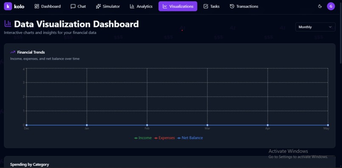Click the Mar data point on chart

pyautogui.click(x=207, y=125)
